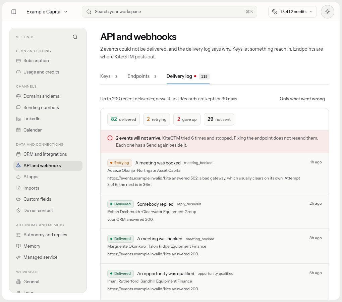Click the red alert icon in the banner
Viewport: 342px width, 302px height.
point(110,138)
